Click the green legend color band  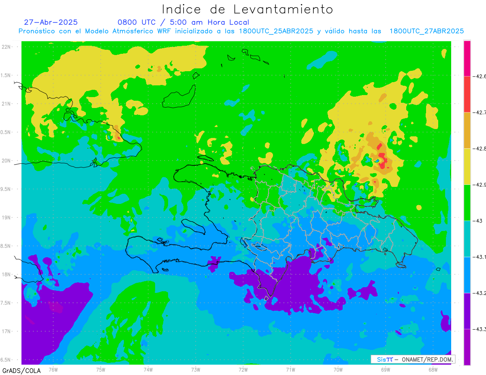467,203
